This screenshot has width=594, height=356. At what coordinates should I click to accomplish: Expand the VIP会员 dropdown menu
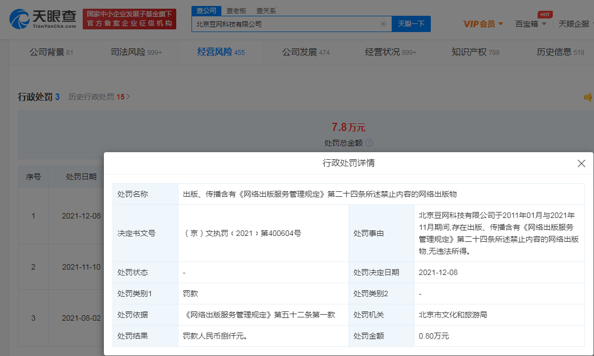[x=483, y=24]
